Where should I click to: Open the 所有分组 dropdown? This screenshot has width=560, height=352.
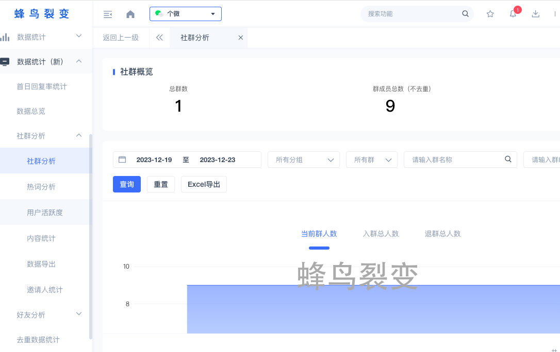click(303, 160)
